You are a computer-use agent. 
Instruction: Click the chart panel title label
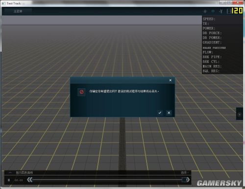(24, 172)
